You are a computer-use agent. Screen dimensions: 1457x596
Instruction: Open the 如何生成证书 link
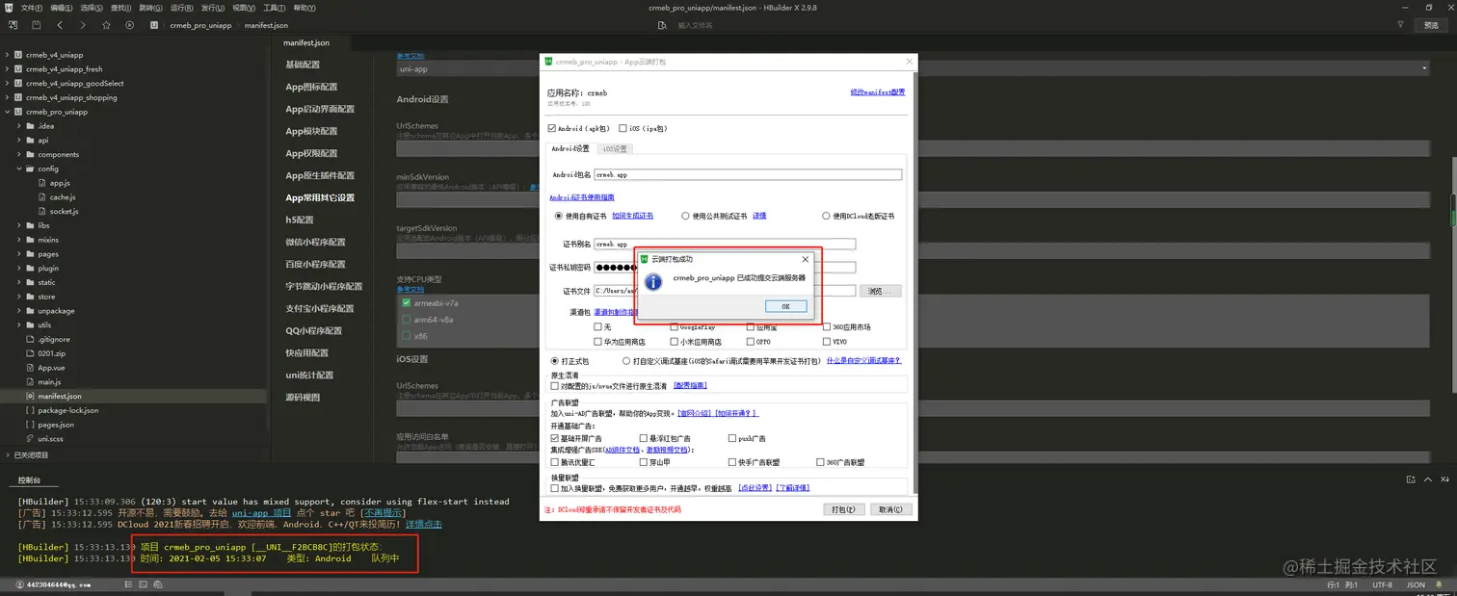click(x=632, y=216)
